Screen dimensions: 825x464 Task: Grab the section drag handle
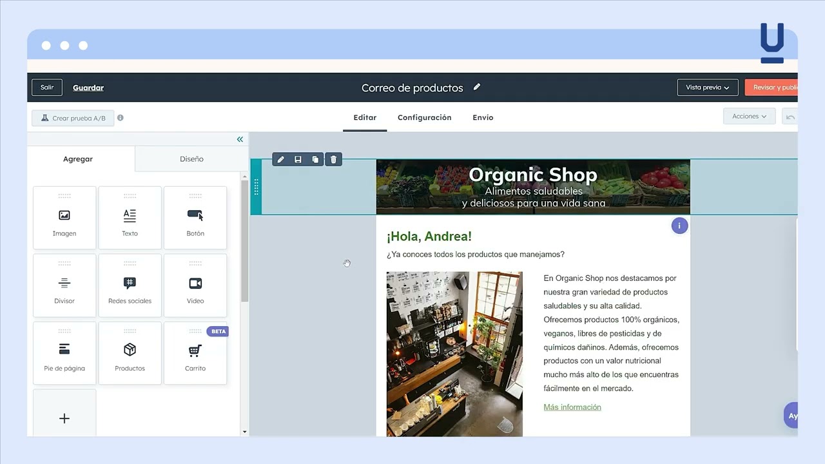click(257, 187)
